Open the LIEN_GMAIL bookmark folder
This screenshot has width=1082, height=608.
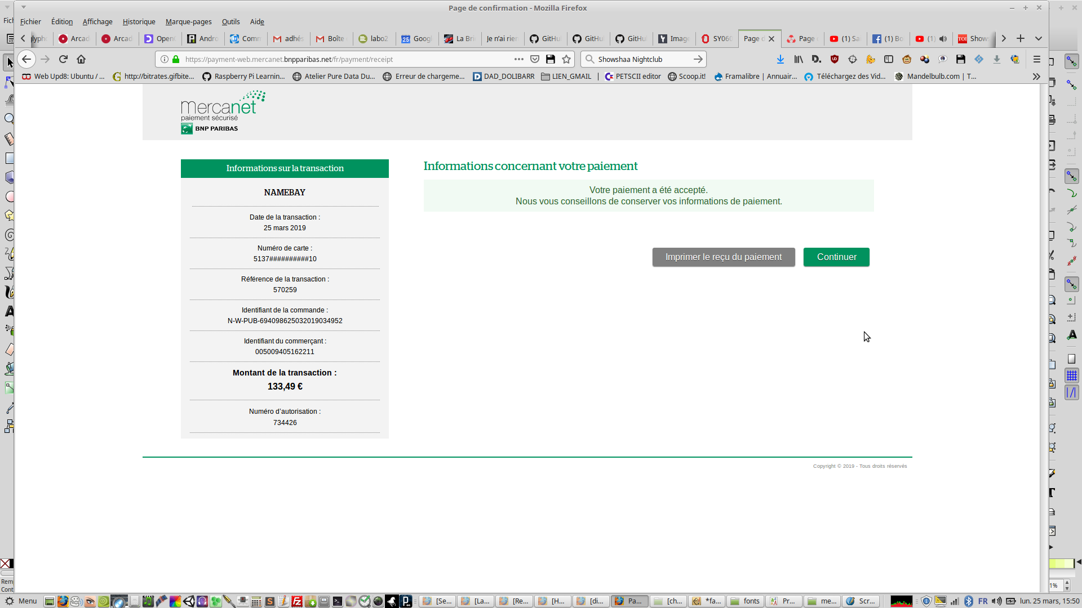click(x=566, y=77)
